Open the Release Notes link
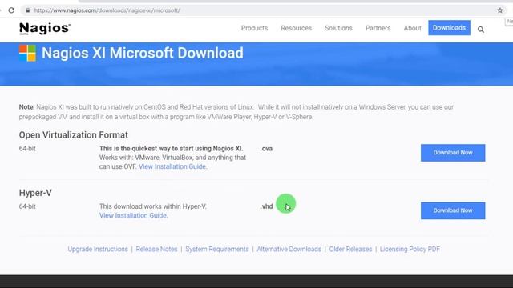 [156, 249]
